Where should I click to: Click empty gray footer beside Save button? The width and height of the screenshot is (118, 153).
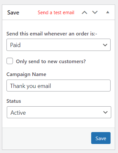[46, 139]
